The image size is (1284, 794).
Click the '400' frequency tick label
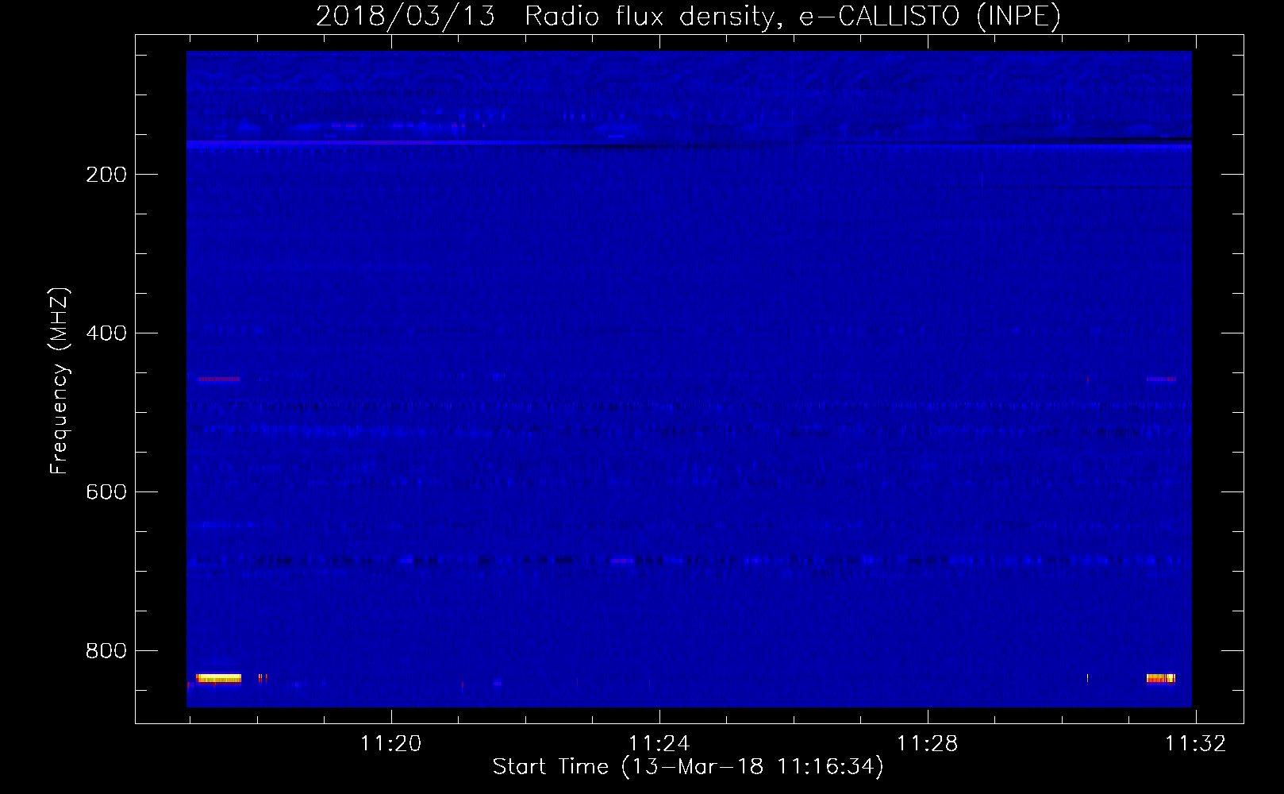coord(106,333)
